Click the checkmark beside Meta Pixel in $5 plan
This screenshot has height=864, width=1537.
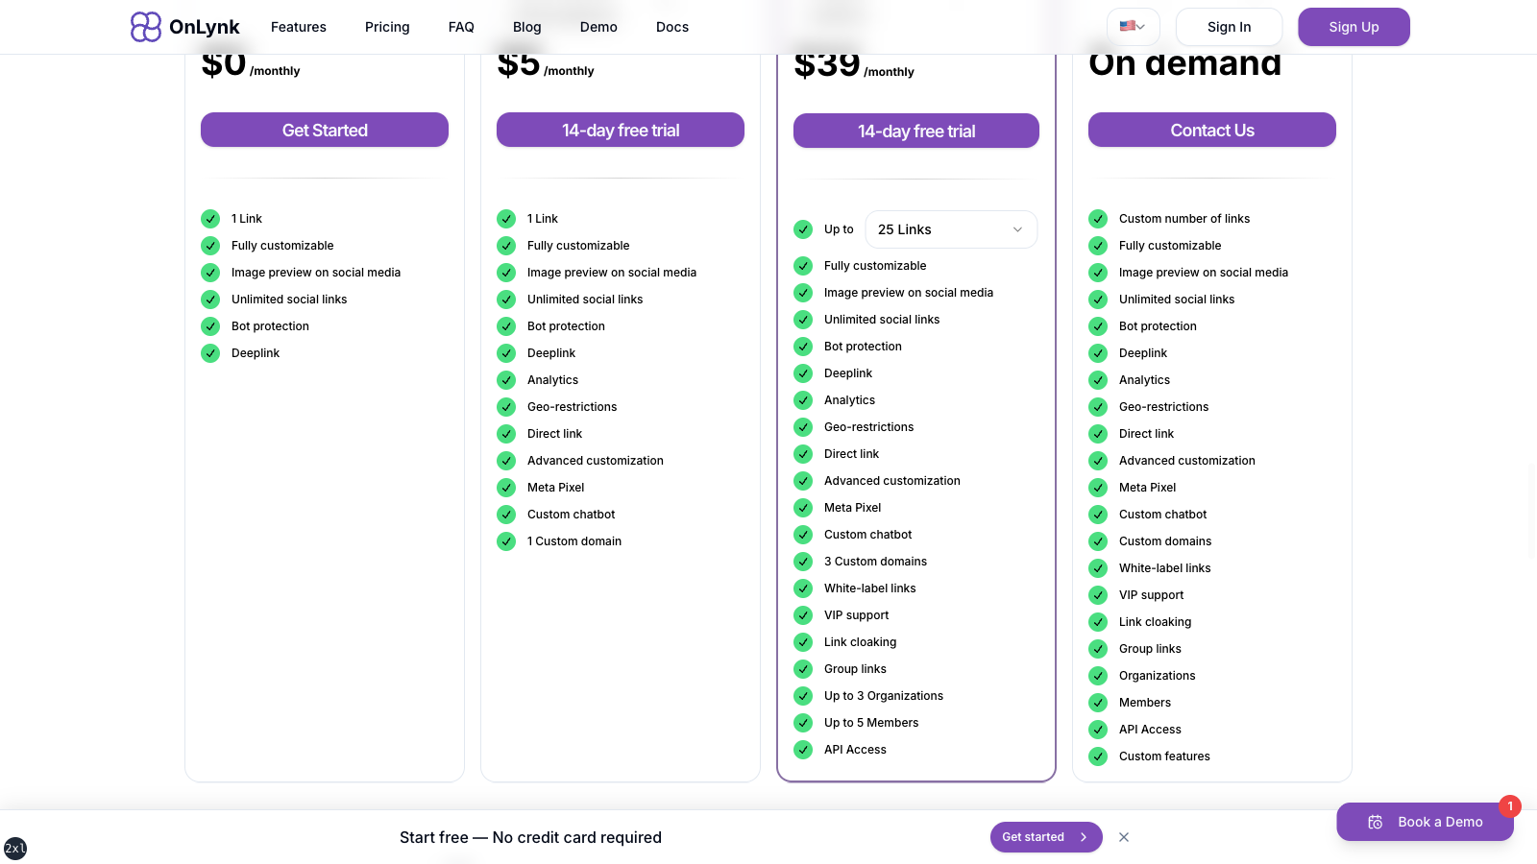tap(506, 488)
